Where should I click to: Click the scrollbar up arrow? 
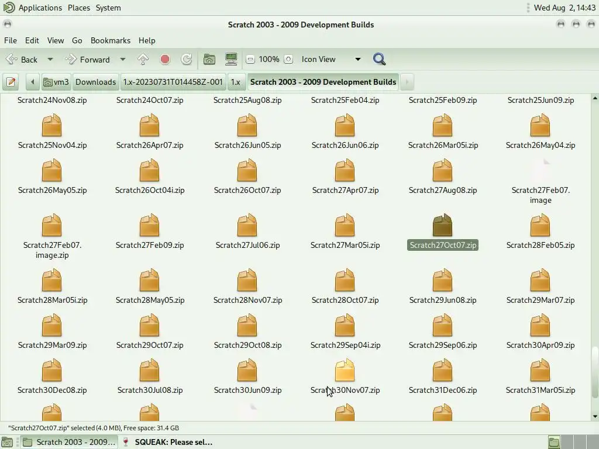point(595,98)
